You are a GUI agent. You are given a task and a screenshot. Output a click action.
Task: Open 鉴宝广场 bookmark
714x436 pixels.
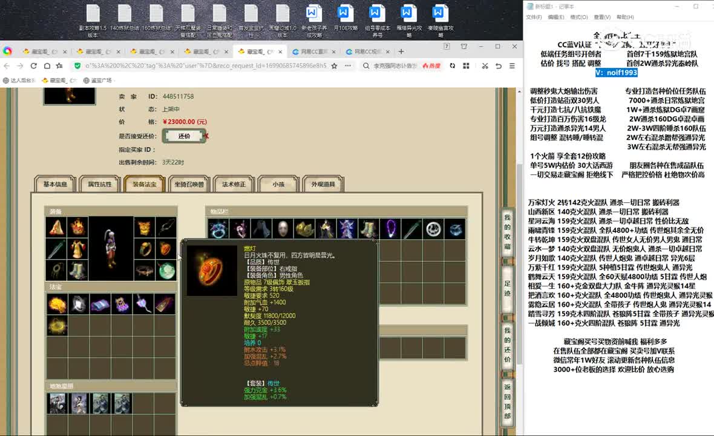97,80
